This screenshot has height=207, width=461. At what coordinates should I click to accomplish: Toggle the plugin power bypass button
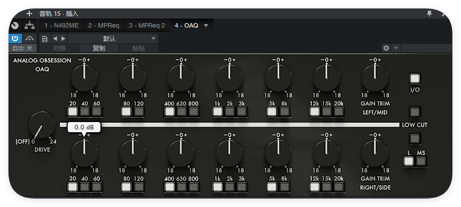(x=15, y=38)
